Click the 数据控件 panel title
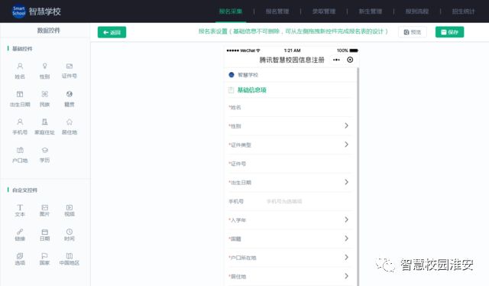The width and height of the screenshot is (489, 286). click(49, 31)
